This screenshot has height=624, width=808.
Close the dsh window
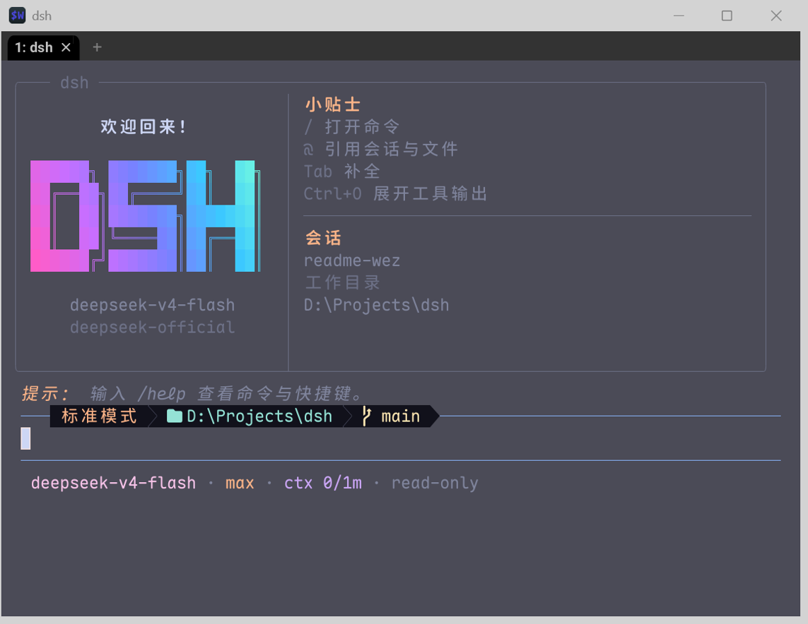click(776, 16)
